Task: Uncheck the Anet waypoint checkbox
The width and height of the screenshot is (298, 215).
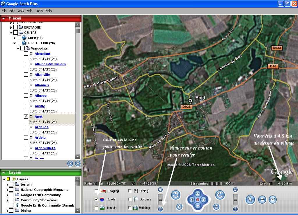Action: point(26,116)
